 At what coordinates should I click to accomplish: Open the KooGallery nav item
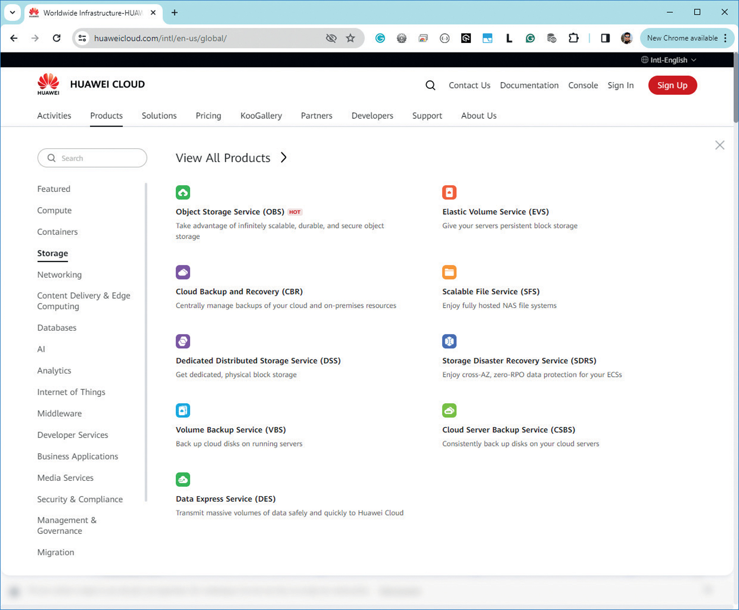click(x=261, y=116)
